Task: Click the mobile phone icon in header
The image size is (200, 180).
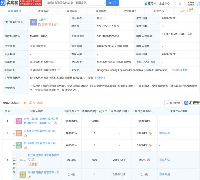Action: (x=175, y=4)
